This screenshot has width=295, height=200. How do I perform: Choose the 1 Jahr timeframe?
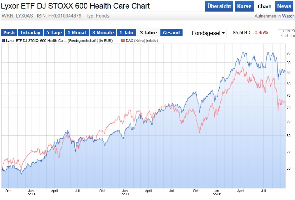coord(126,33)
